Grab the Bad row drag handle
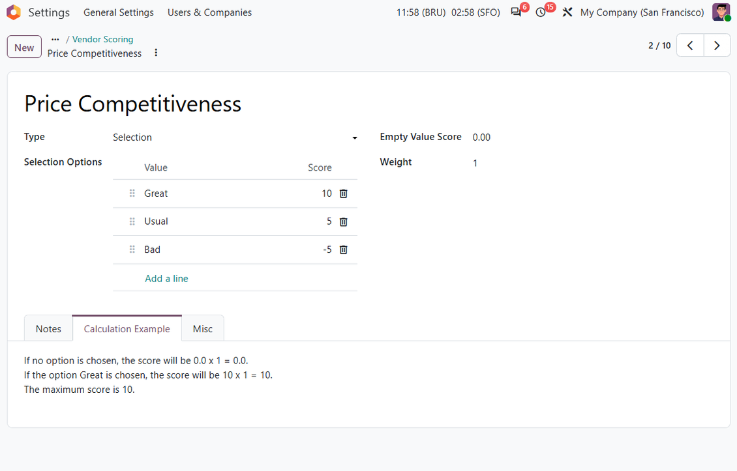The height and width of the screenshot is (471, 737). click(x=132, y=250)
